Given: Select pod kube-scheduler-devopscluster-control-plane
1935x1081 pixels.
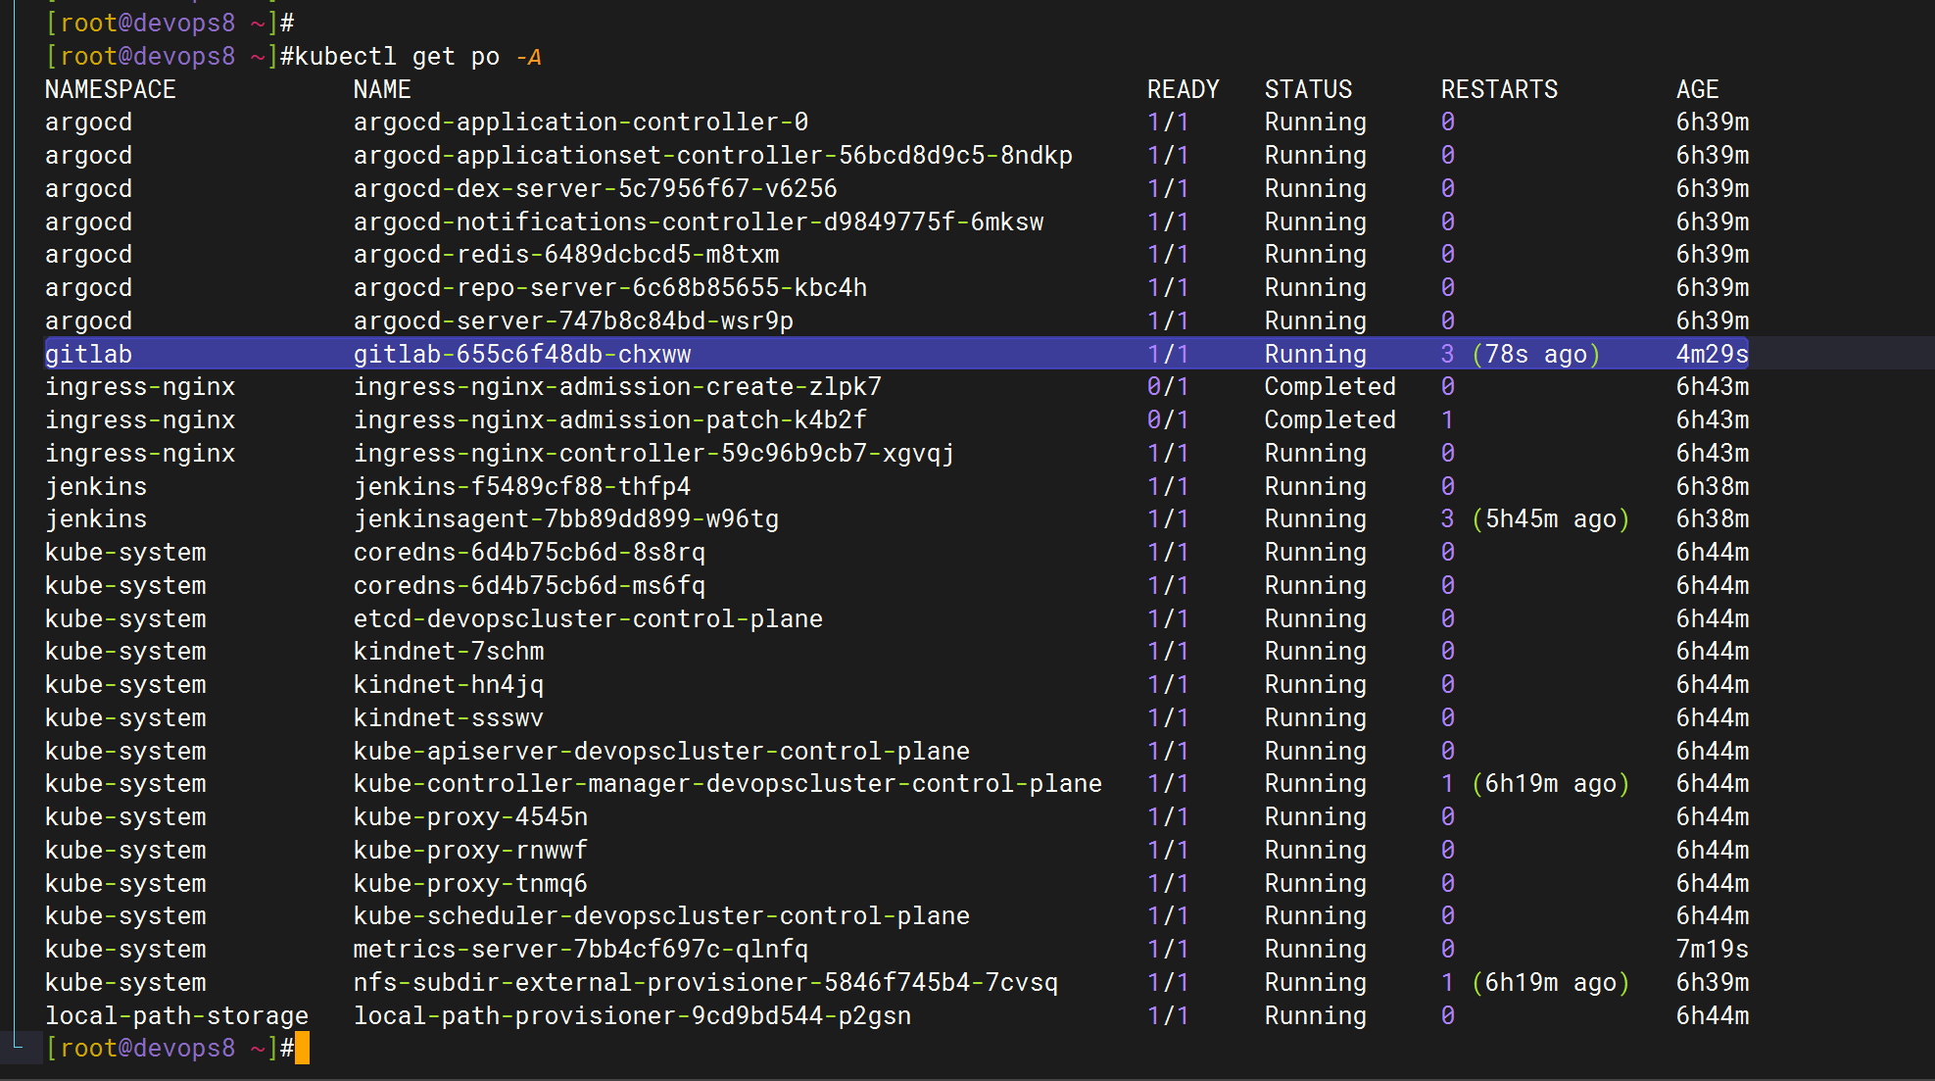Looking at the screenshot, I should 661,916.
